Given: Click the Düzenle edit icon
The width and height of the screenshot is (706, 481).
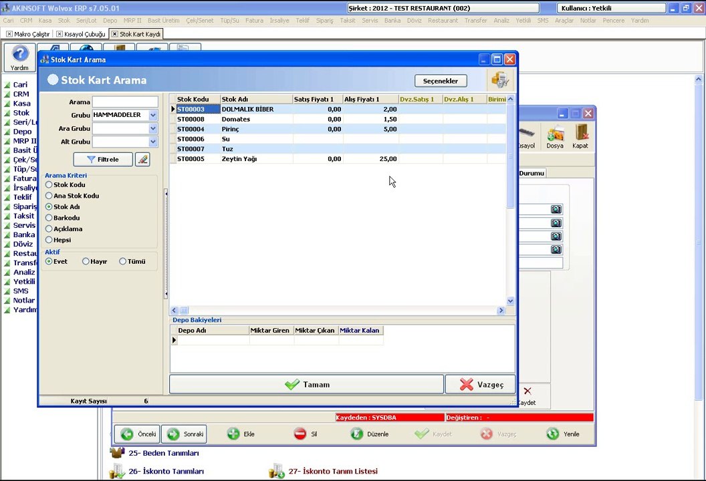Looking at the screenshot, I should tap(356, 434).
